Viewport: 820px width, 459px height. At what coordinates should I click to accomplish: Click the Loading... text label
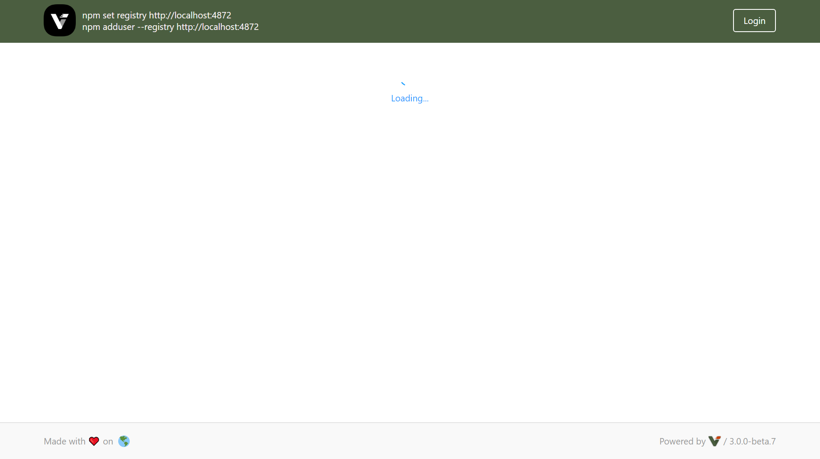click(409, 98)
